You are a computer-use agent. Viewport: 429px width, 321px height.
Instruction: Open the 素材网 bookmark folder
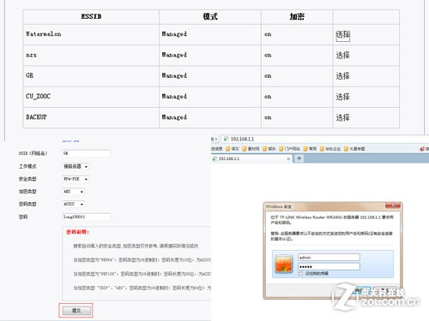251,149
